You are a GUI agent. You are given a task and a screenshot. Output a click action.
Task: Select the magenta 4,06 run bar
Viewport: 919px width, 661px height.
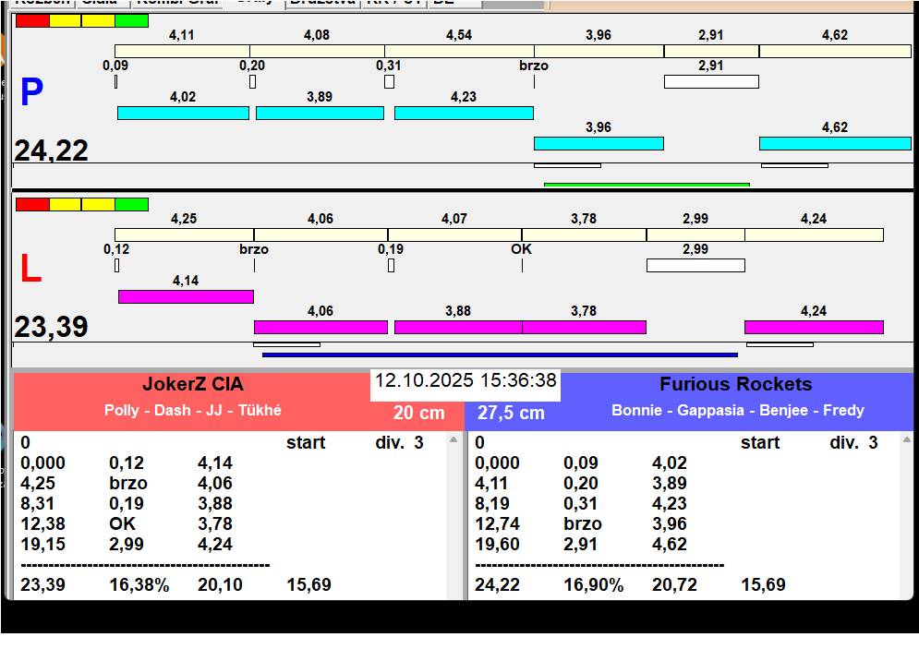coord(320,327)
